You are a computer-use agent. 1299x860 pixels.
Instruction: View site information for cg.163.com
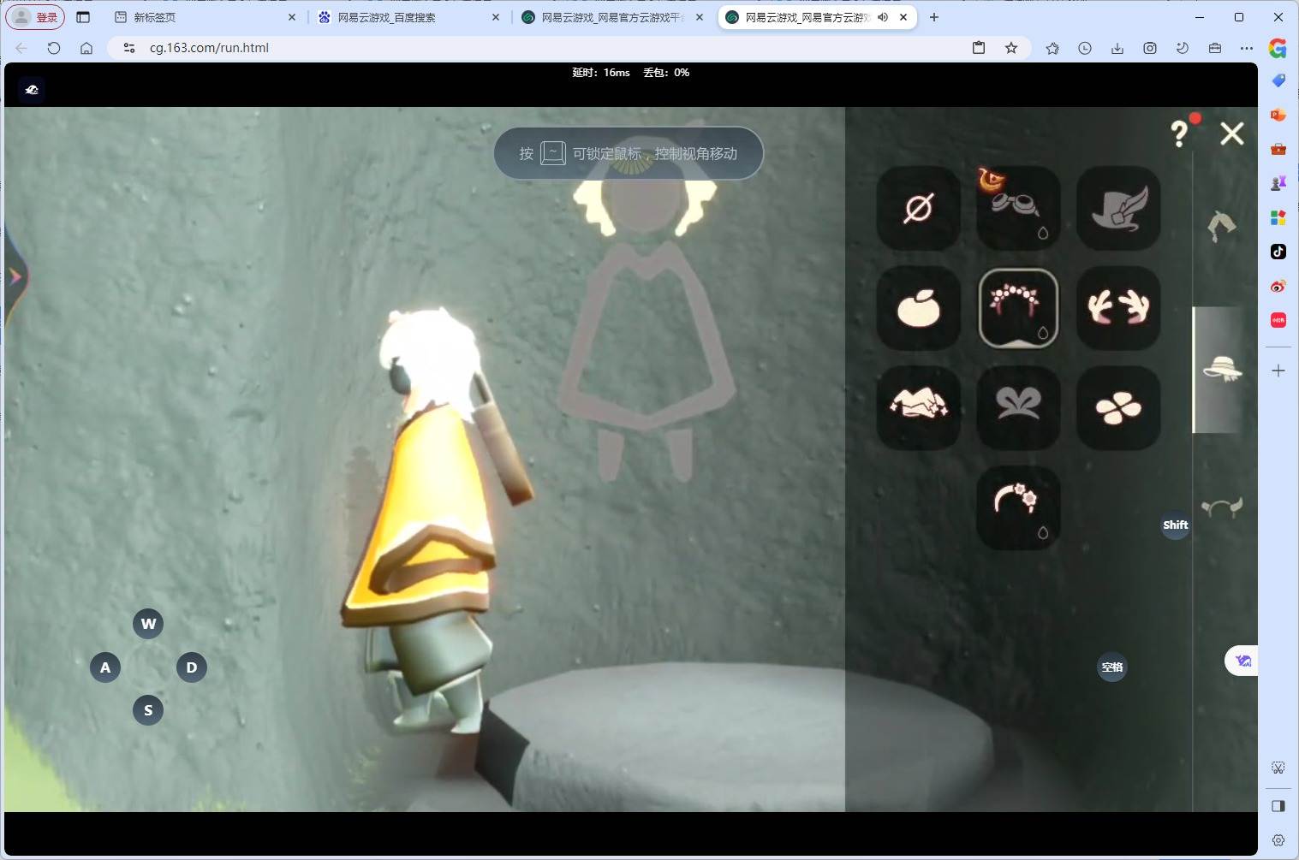129,48
